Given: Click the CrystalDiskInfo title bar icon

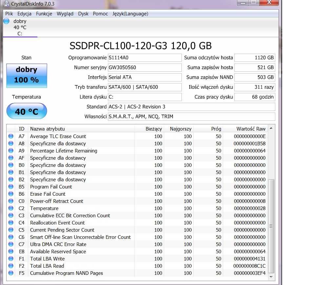Looking at the screenshot, I should (x=7, y=3).
